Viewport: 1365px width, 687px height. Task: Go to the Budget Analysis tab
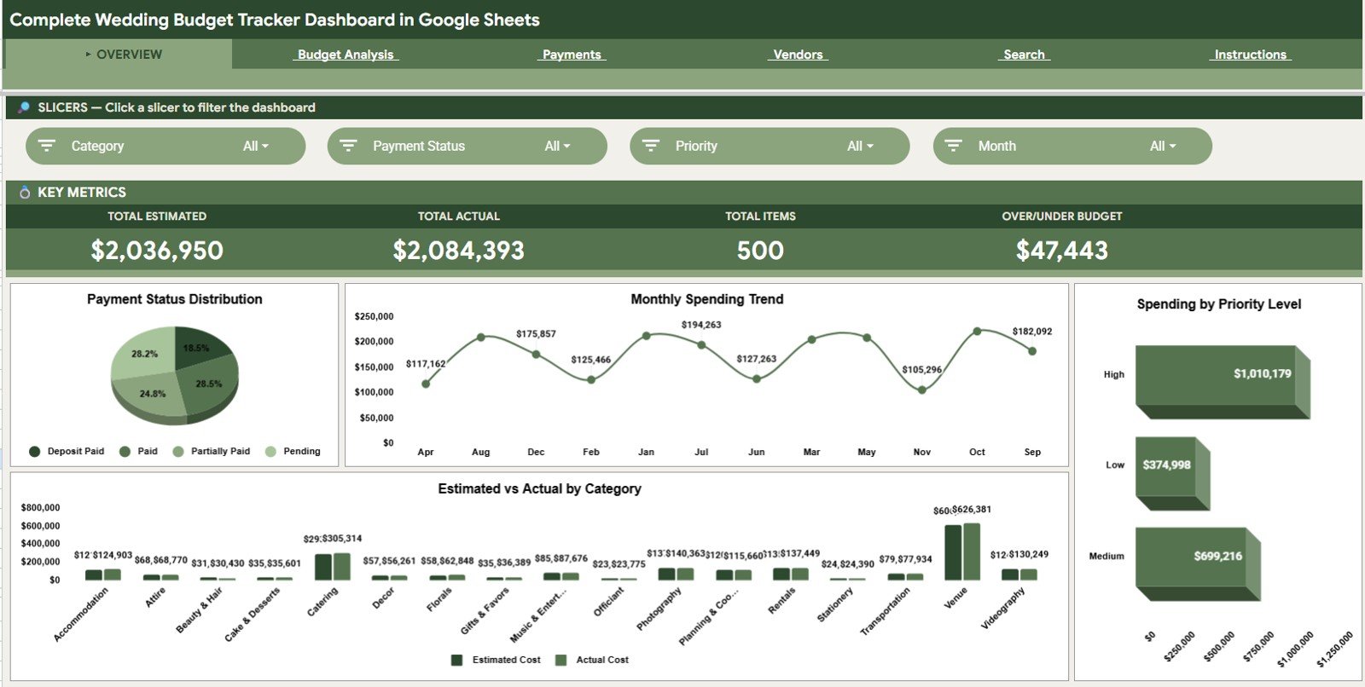pos(346,55)
